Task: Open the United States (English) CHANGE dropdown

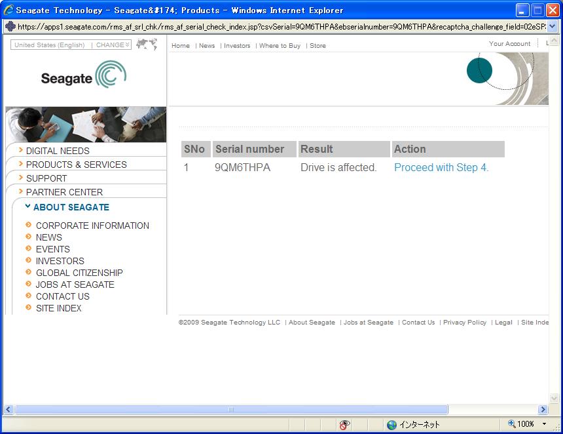Action: (71, 45)
